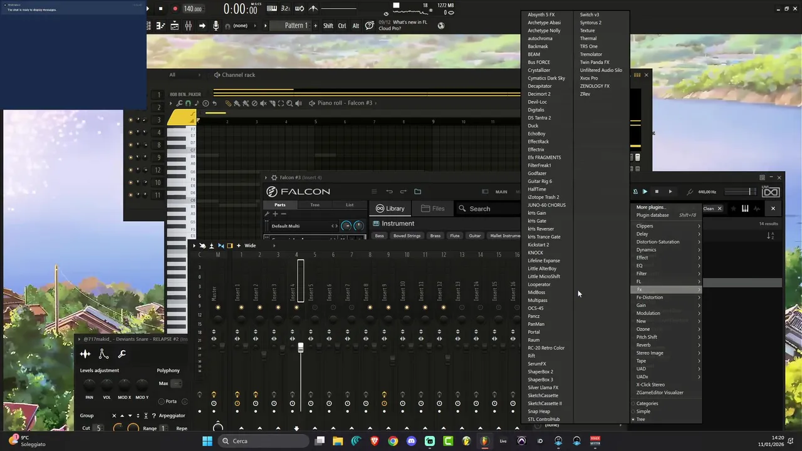The height and width of the screenshot is (451, 802).
Task: Toggle the magnet snap icon in piano roll
Action: pos(188,103)
